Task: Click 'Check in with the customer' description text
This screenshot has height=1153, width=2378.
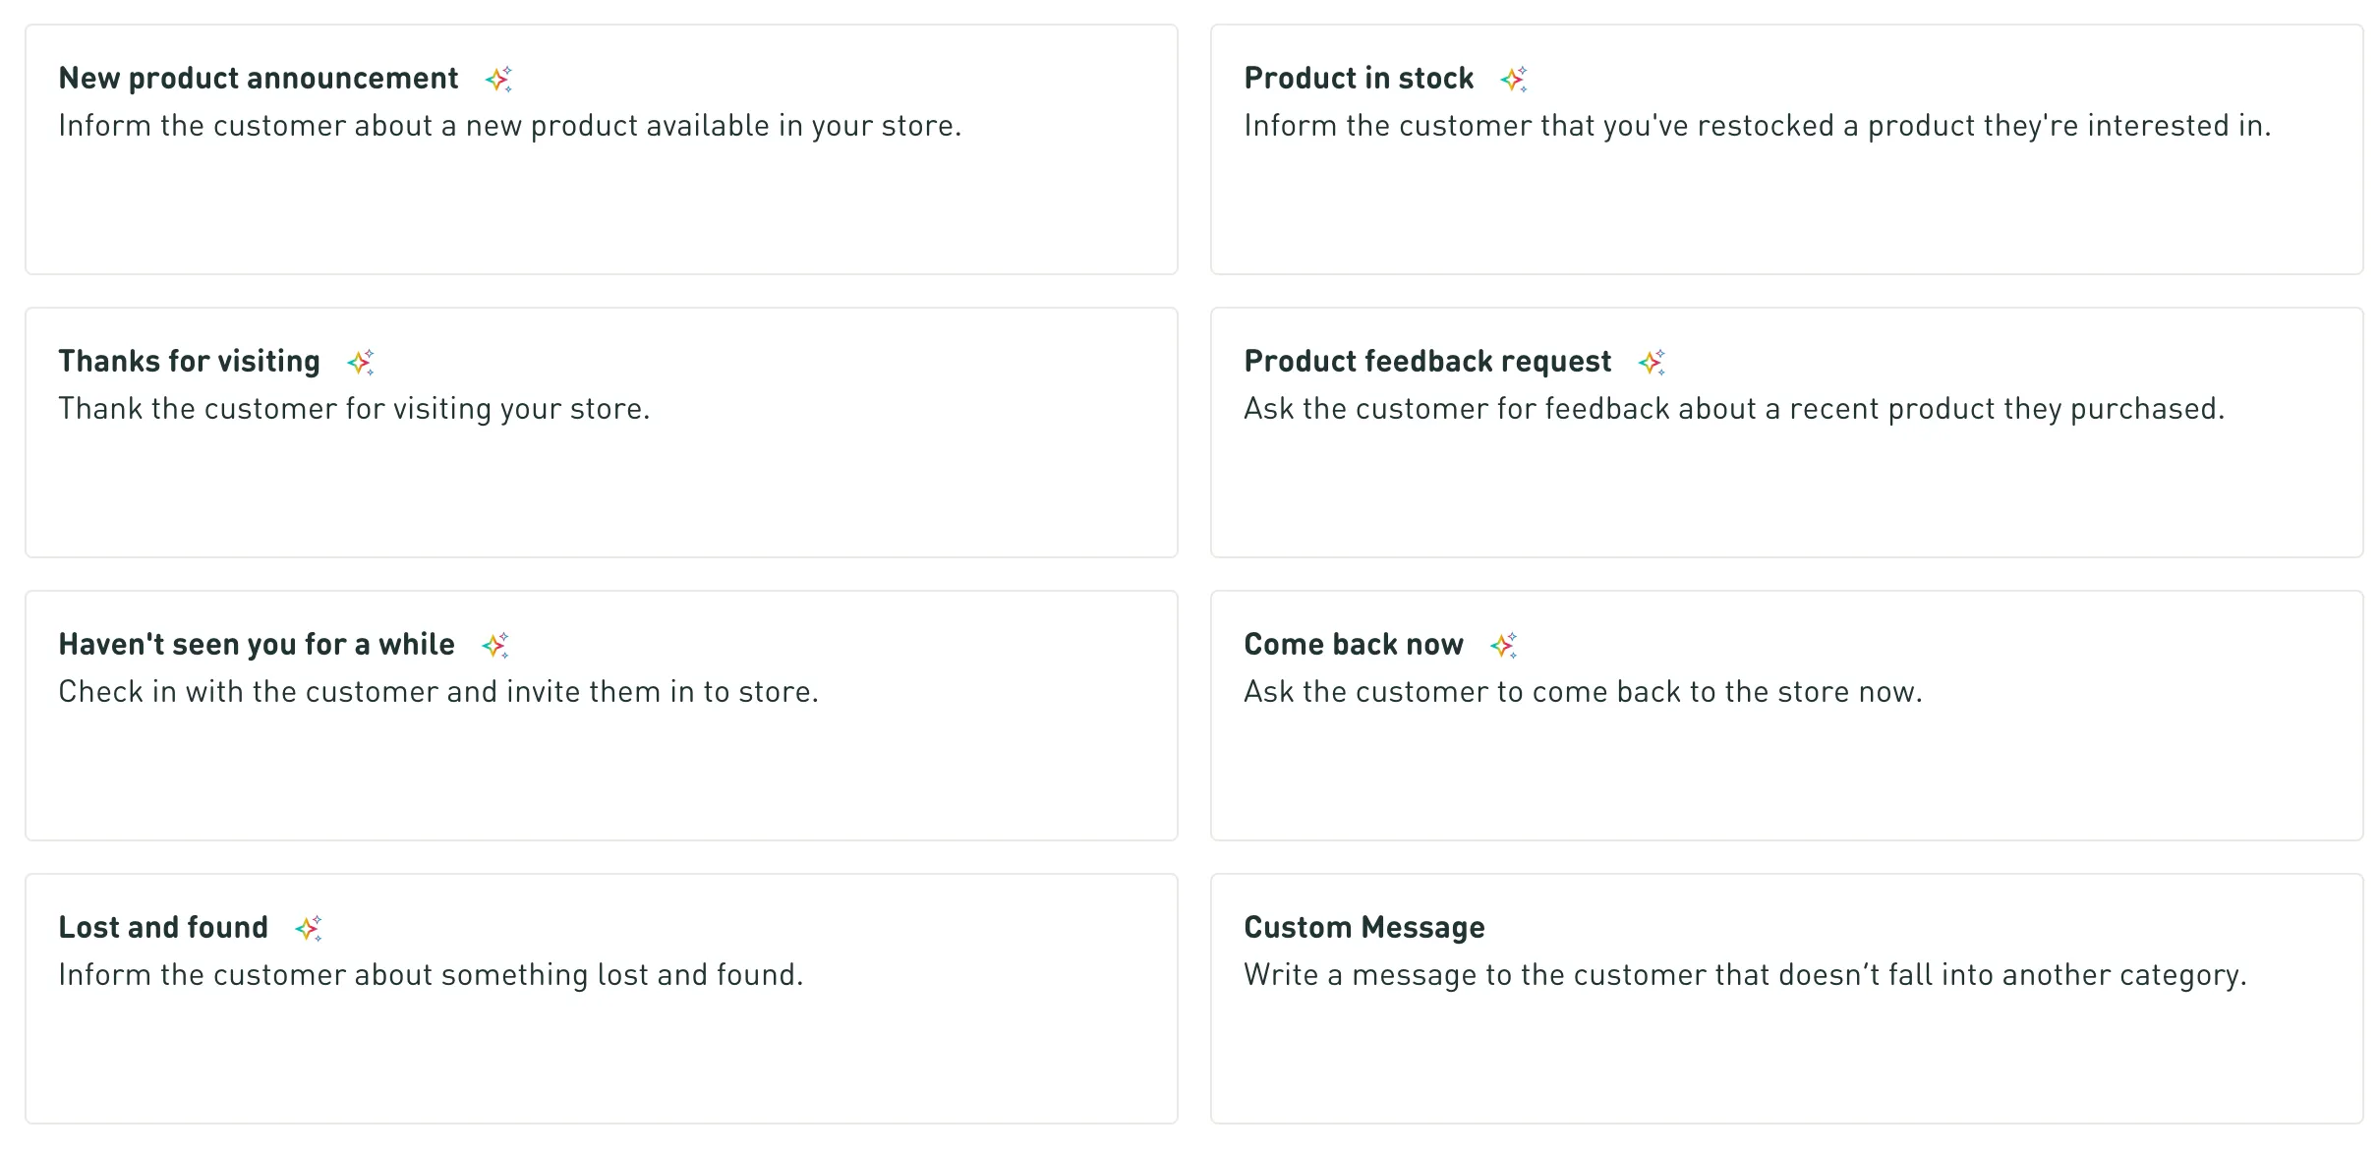Action: pyautogui.click(x=437, y=692)
